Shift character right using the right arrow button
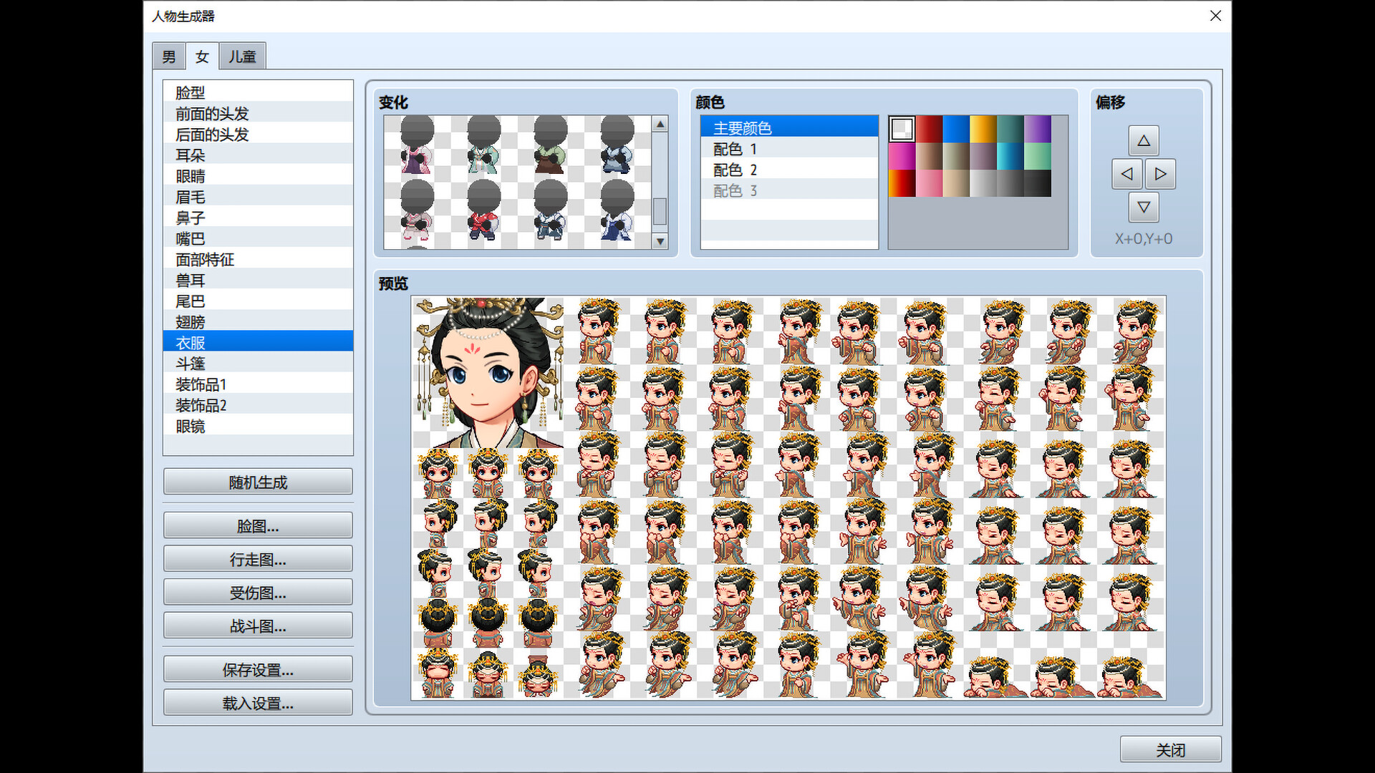The image size is (1375, 773). 1161,174
